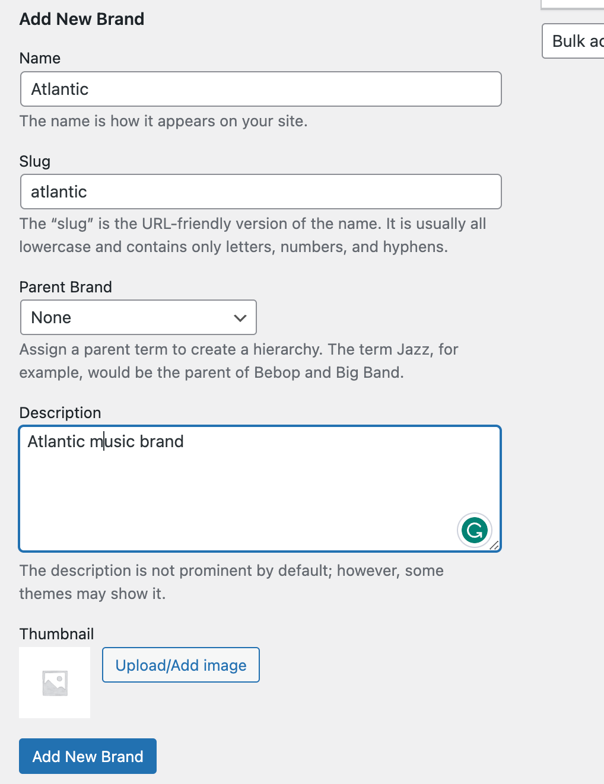Screen dimensions: 604x784
Task: Click the thumbnail placeholder image
Action: (x=55, y=683)
